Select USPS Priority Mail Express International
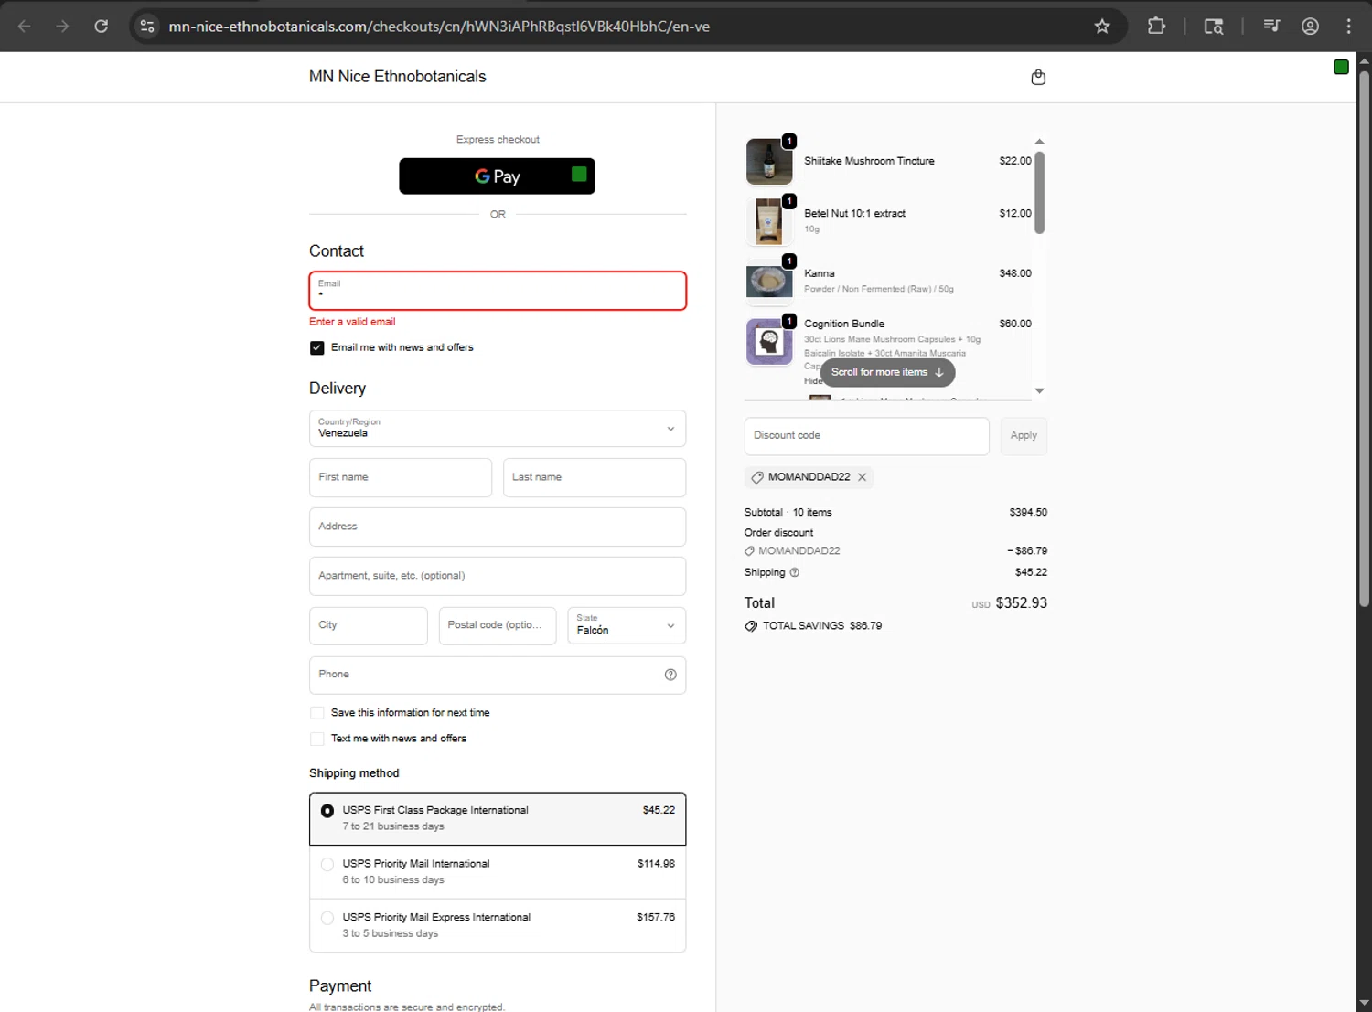This screenshot has width=1372, height=1012. click(x=498, y=925)
